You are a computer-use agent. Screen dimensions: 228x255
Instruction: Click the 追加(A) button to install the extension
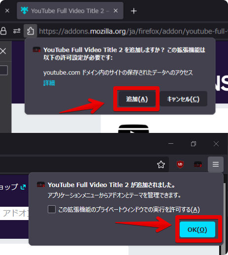137,99
